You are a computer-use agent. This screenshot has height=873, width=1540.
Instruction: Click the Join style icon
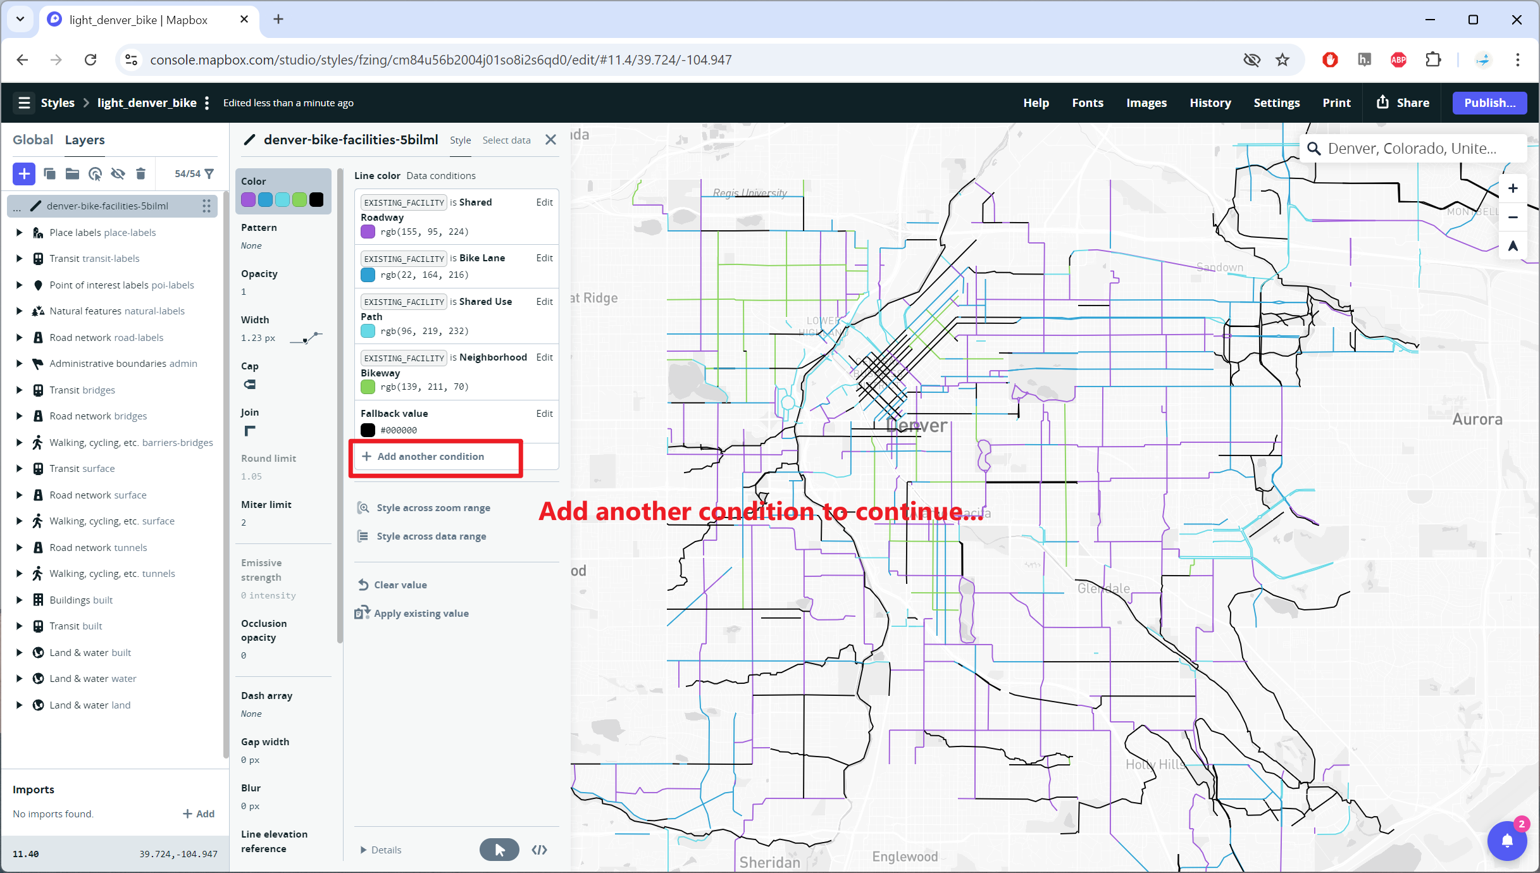click(250, 431)
